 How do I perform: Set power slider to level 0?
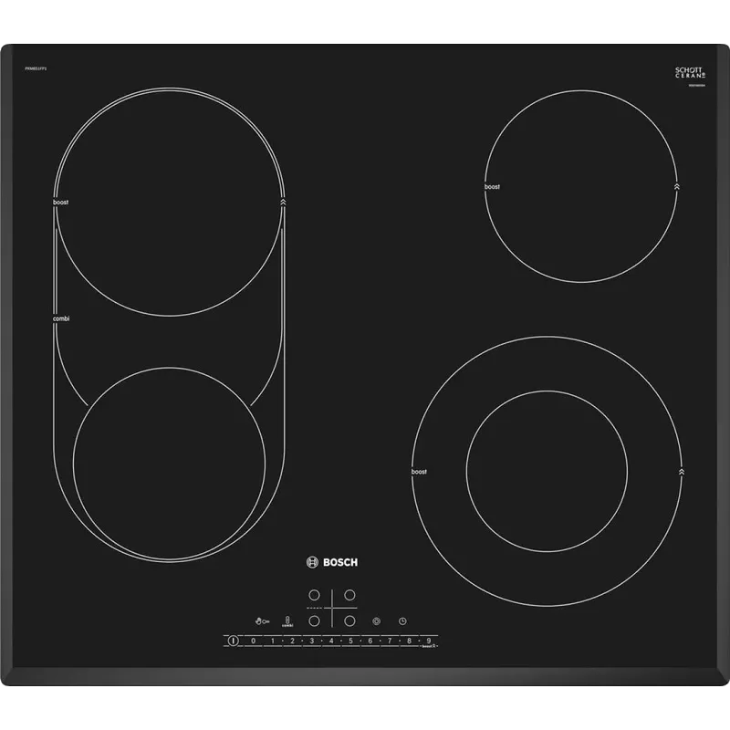pyautogui.click(x=253, y=641)
